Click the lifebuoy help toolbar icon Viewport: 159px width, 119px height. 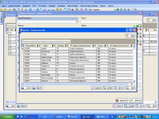(82, 10)
